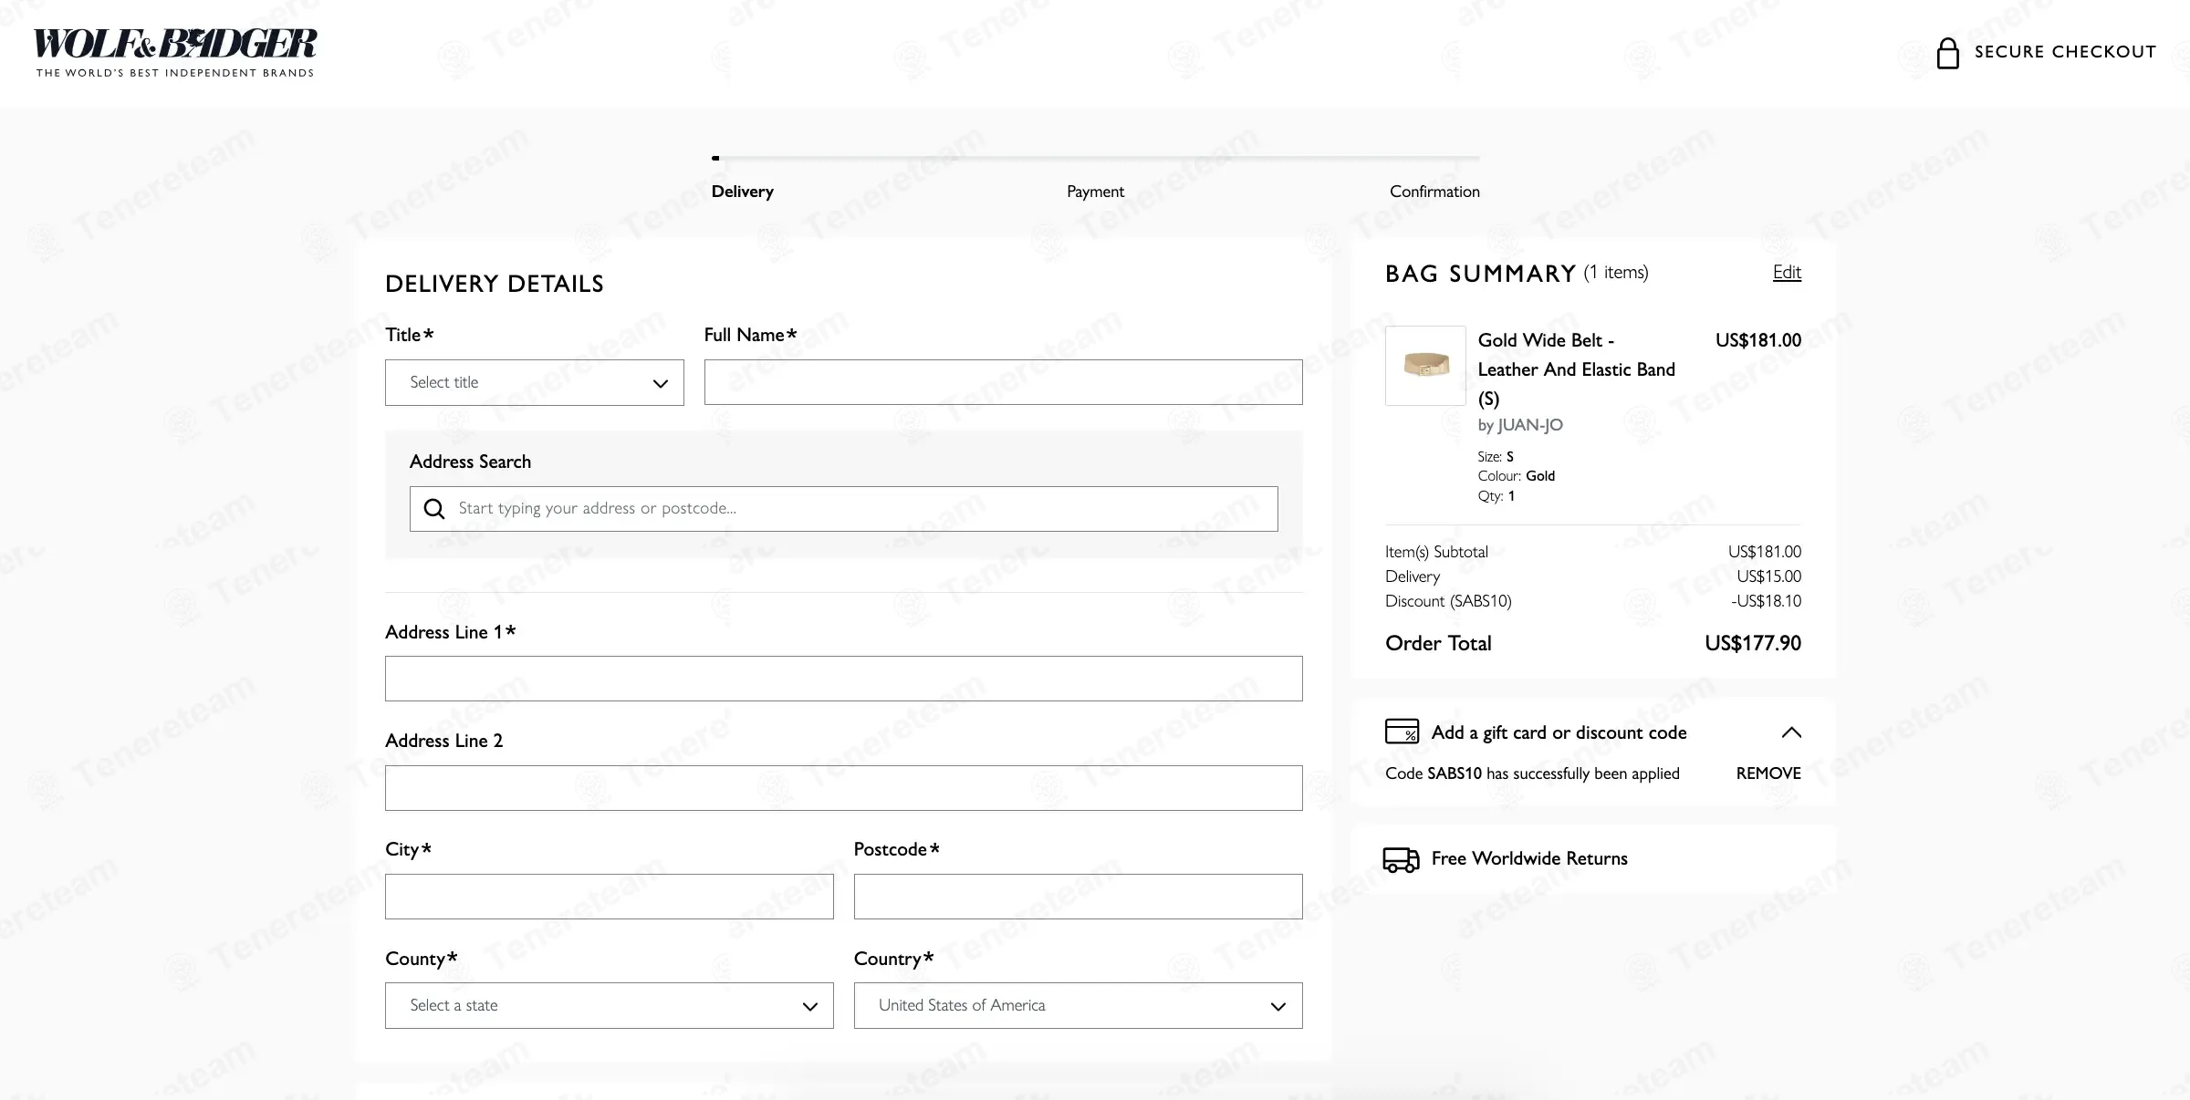
Task: Click the gift card discount icon
Action: (x=1402, y=732)
